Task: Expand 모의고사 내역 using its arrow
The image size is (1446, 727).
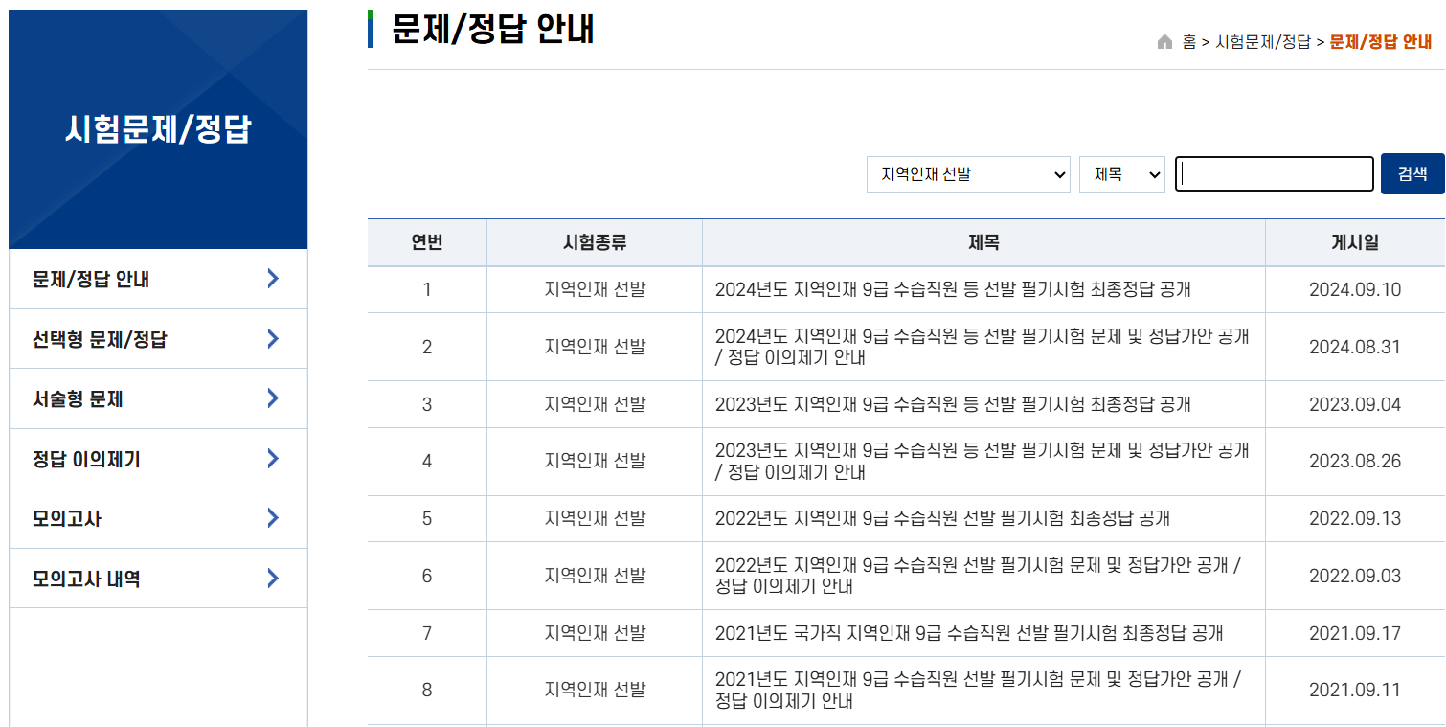Action: click(272, 578)
